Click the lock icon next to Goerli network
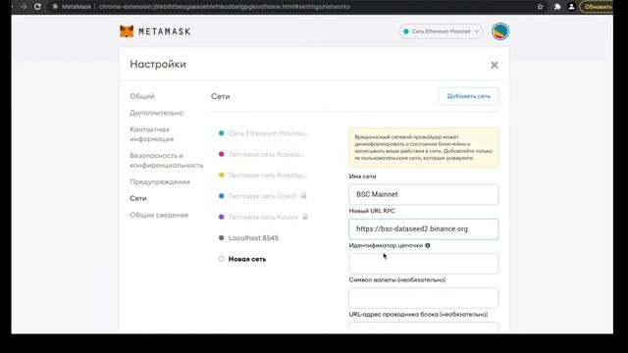This screenshot has width=628, height=353. (304, 196)
